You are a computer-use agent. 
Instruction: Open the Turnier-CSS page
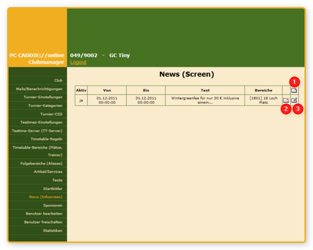(52, 114)
